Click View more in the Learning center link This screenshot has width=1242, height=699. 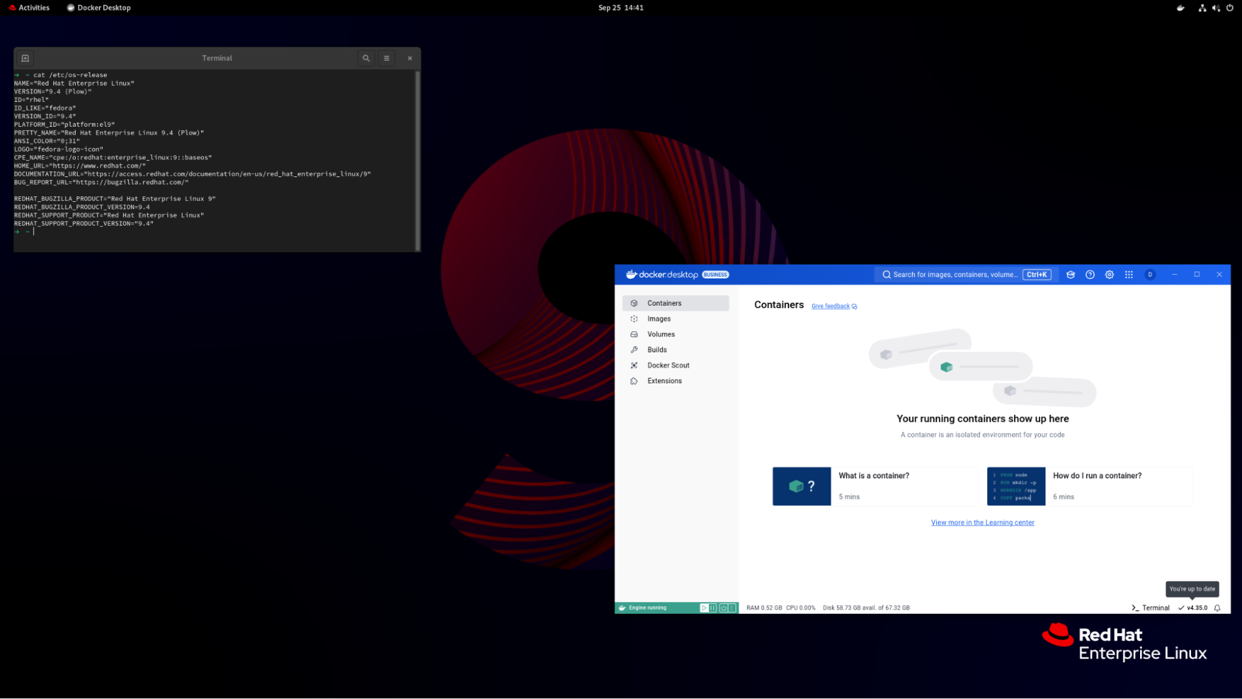point(982,522)
